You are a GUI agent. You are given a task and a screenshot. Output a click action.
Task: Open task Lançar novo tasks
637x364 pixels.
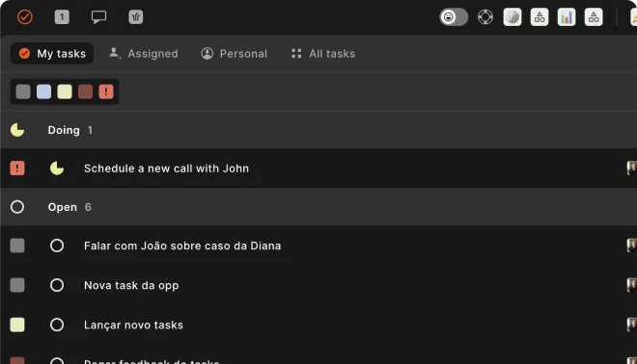133,325
